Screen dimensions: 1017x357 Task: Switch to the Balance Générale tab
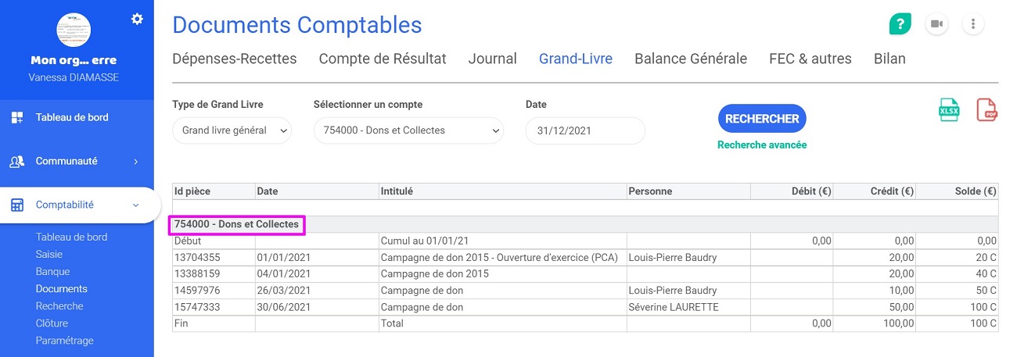(x=691, y=59)
